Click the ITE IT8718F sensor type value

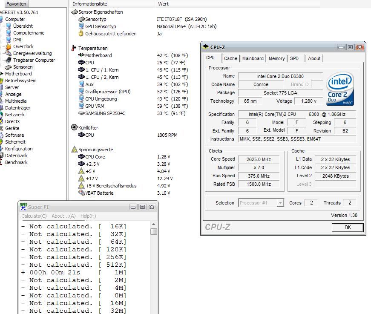pyautogui.click(x=182, y=19)
